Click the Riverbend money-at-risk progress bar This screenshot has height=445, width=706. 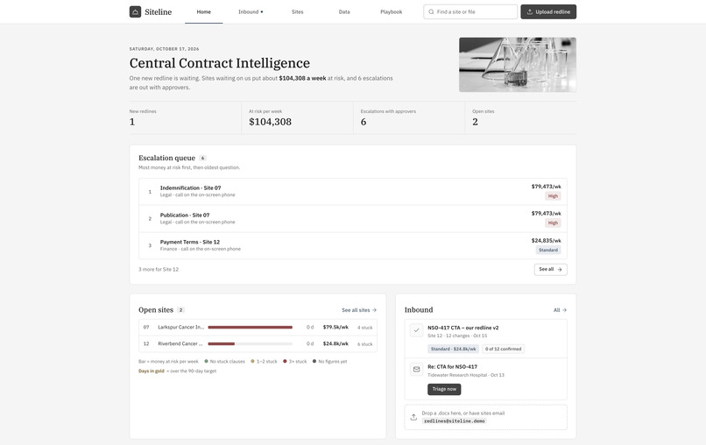[250, 343]
